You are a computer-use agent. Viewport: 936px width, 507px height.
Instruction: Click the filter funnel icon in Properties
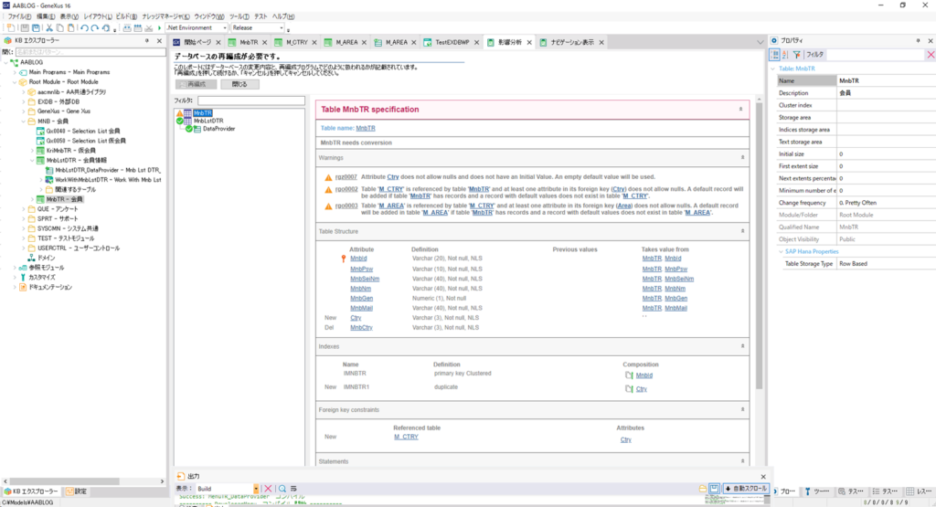click(796, 54)
